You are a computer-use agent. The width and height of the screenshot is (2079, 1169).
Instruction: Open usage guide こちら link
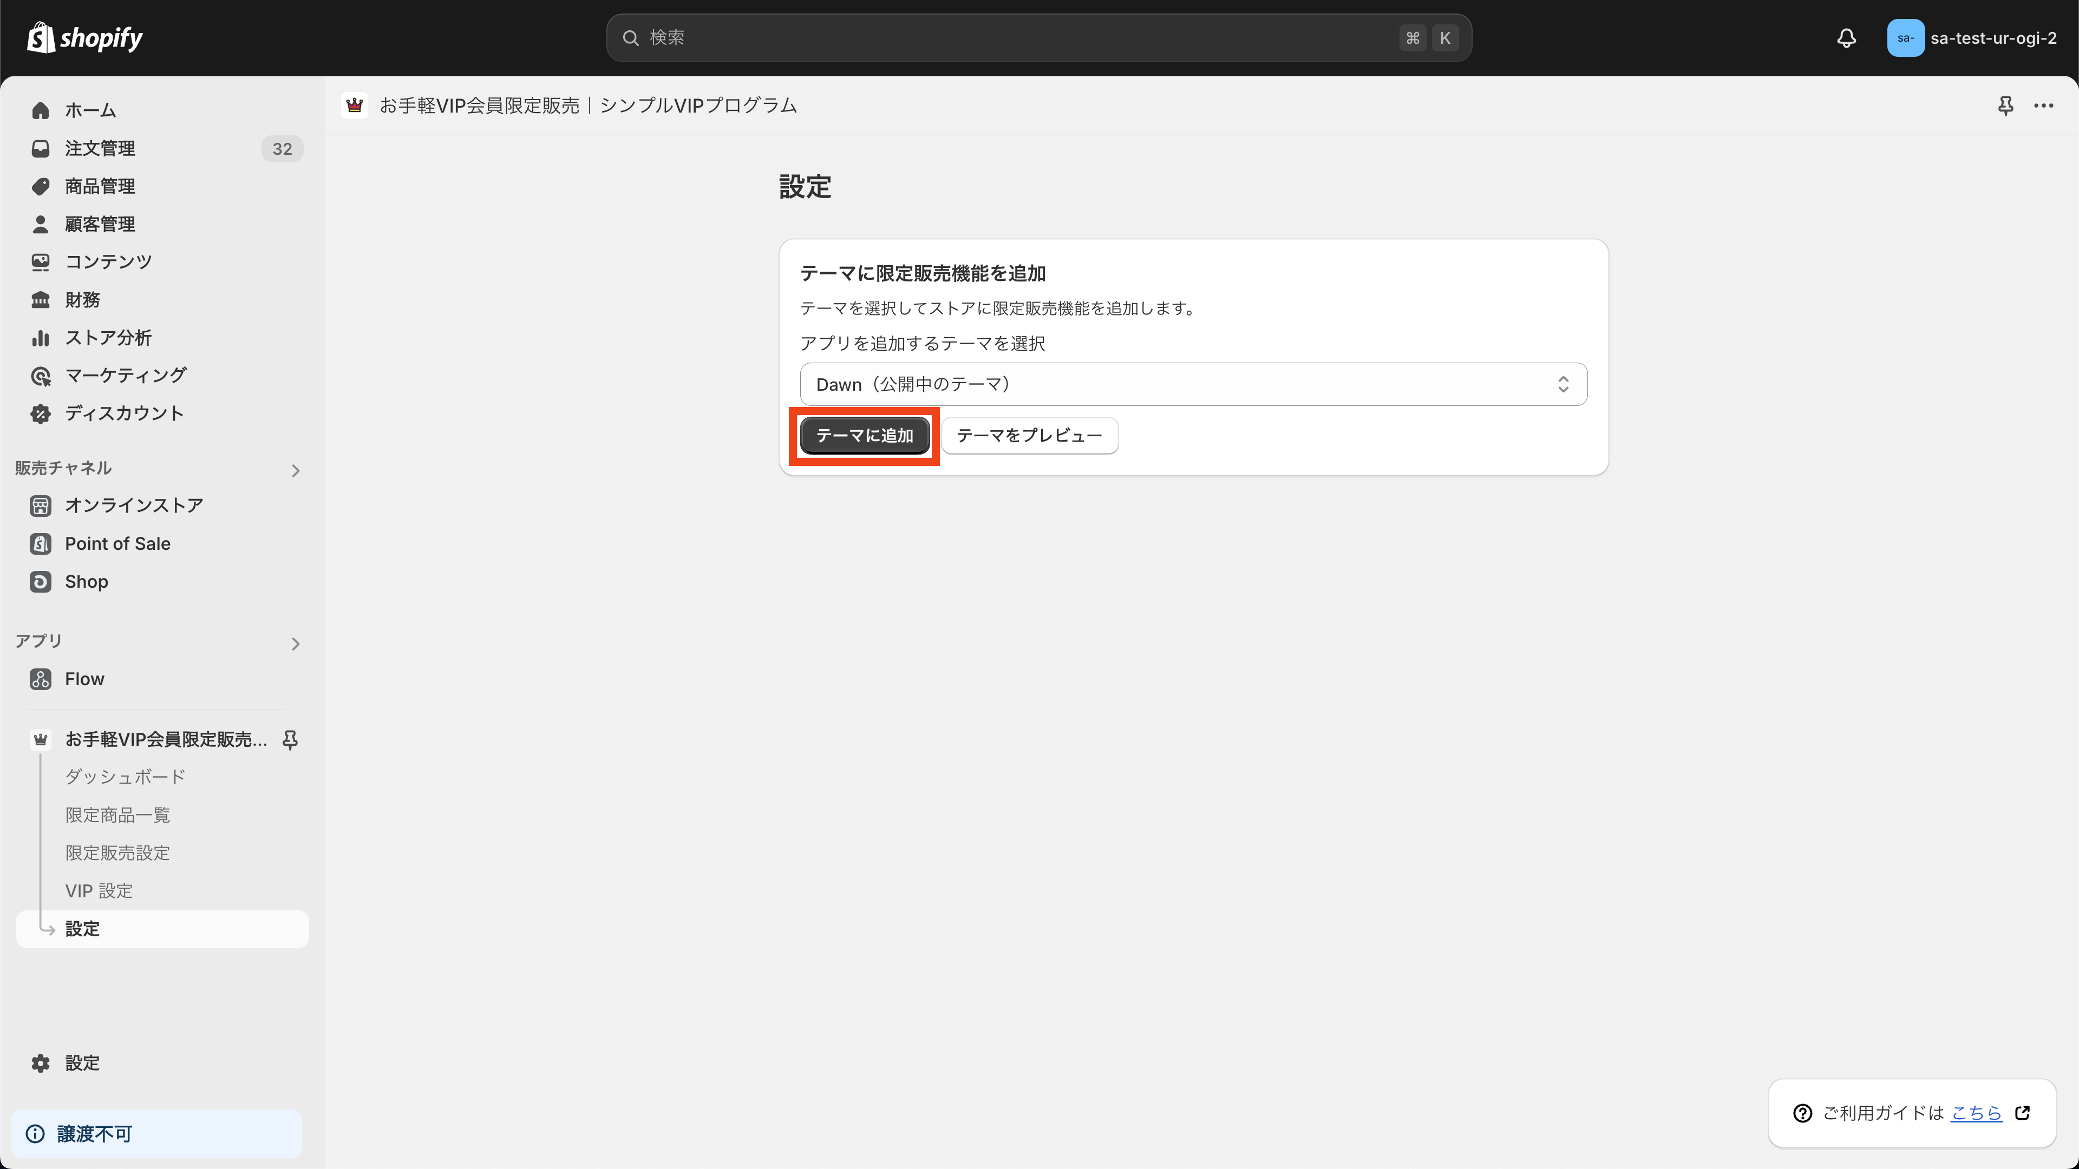[x=1976, y=1113]
